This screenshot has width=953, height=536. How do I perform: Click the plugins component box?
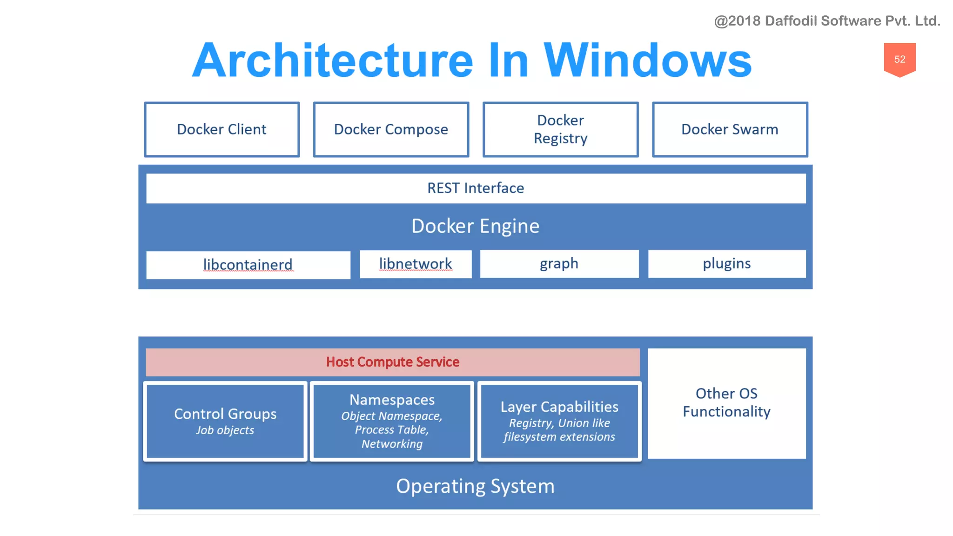point(726,264)
